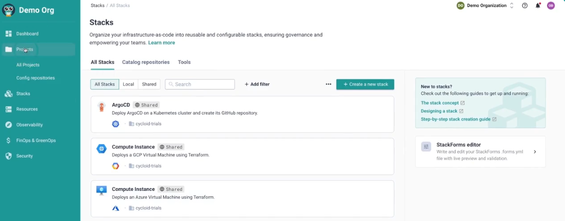Open the Dashboard sidebar icon

point(8,34)
